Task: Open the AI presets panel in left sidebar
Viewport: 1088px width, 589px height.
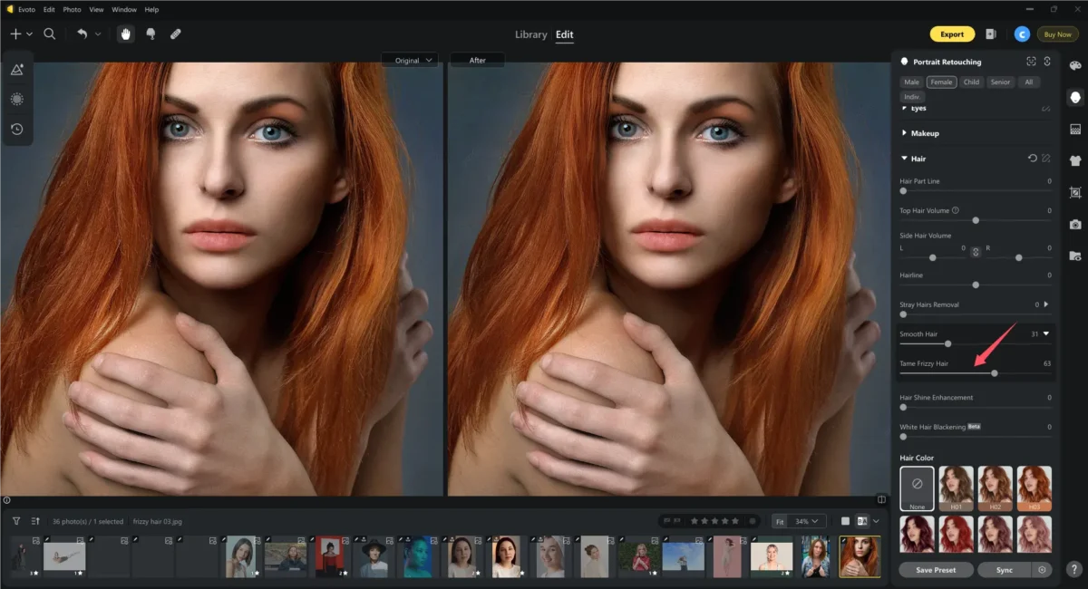Action: (17, 69)
